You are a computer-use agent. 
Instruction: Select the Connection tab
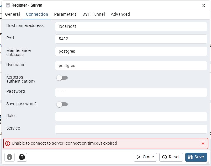(x=37, y=14)
